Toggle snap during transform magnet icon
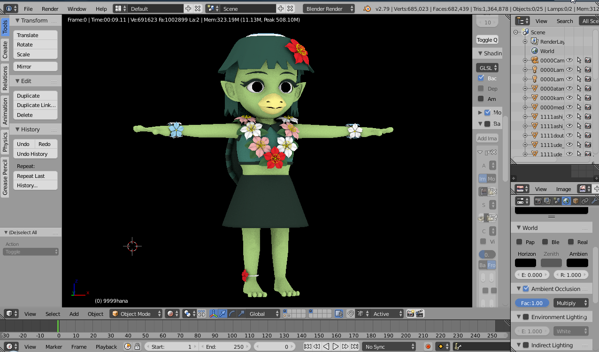 [x=350, y=314]
